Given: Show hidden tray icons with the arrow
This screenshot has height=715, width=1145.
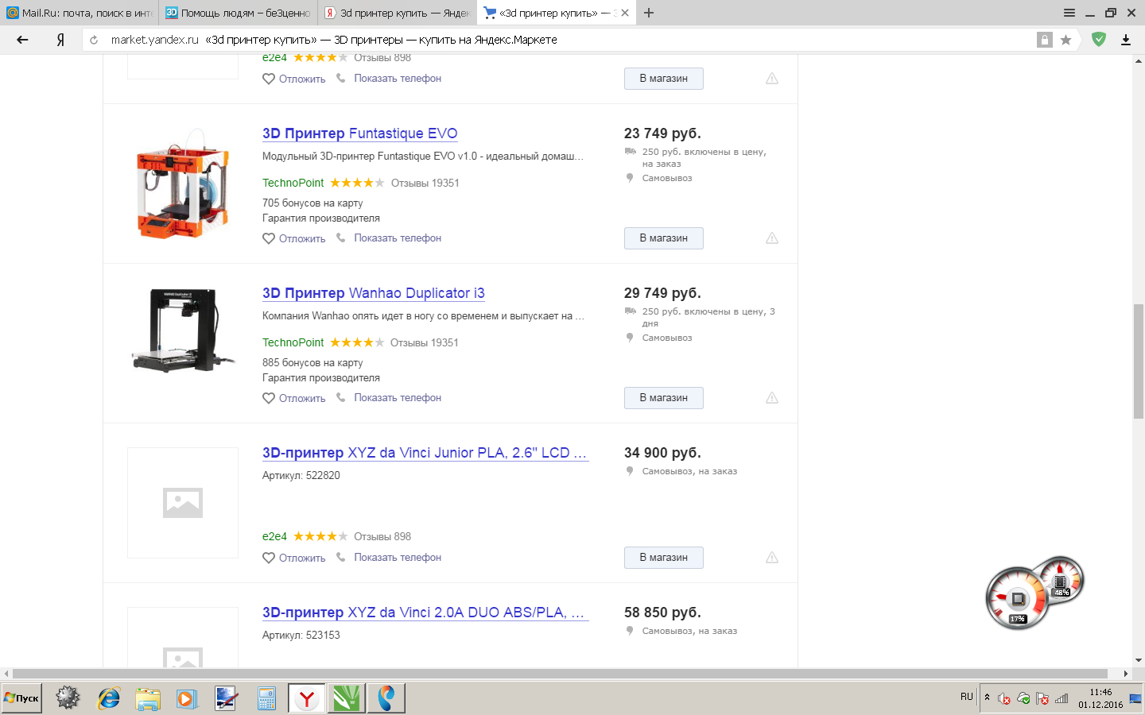Looking at the screenshot, I should [x=987, y=698].
